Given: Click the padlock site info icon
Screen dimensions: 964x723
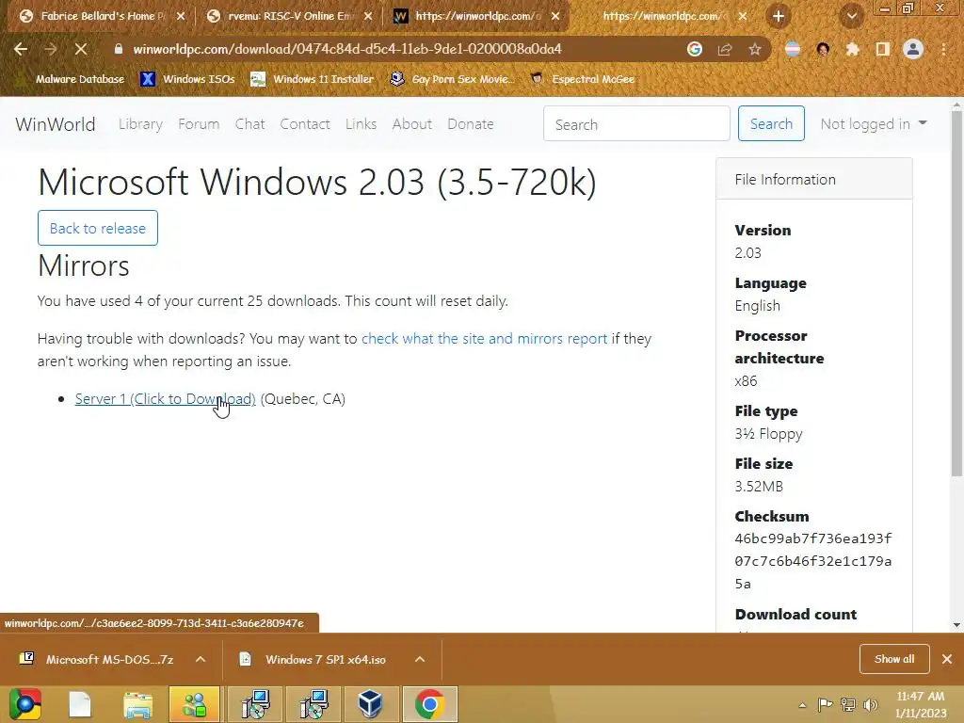Looking at the screenshot, I should 119,49.
